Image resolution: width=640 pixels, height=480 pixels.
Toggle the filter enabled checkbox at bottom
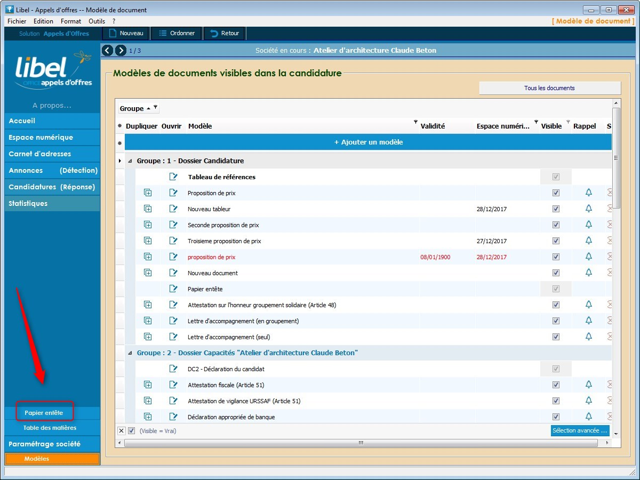[x=132, y=430]
